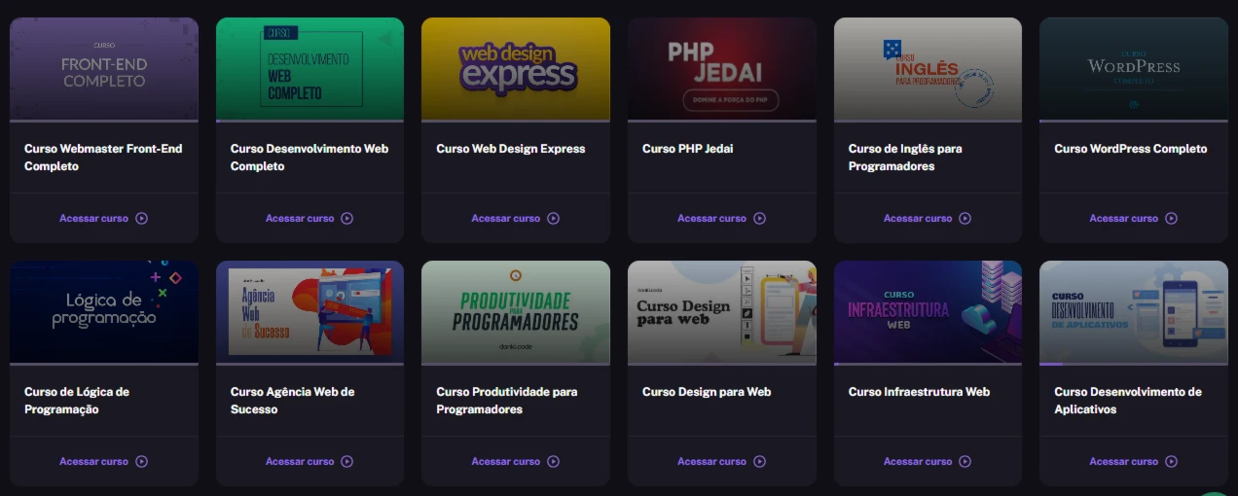Select the PHP Jedai banner image
The image size is (1238, 496).
click(722, 68)
